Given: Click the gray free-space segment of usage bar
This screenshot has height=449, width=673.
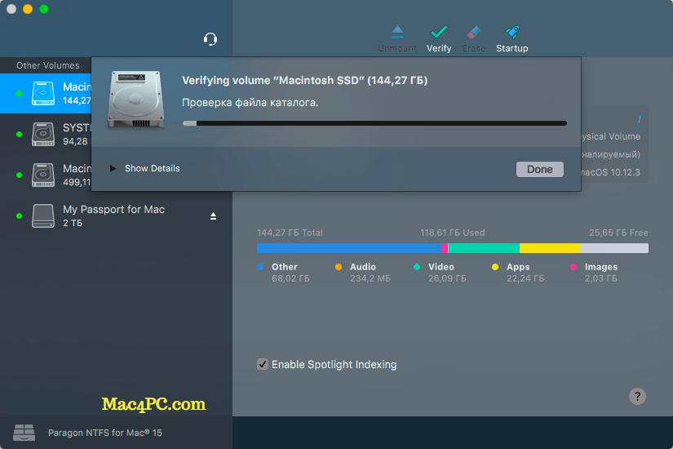Looking at the screenshot, I should [613, 248].
